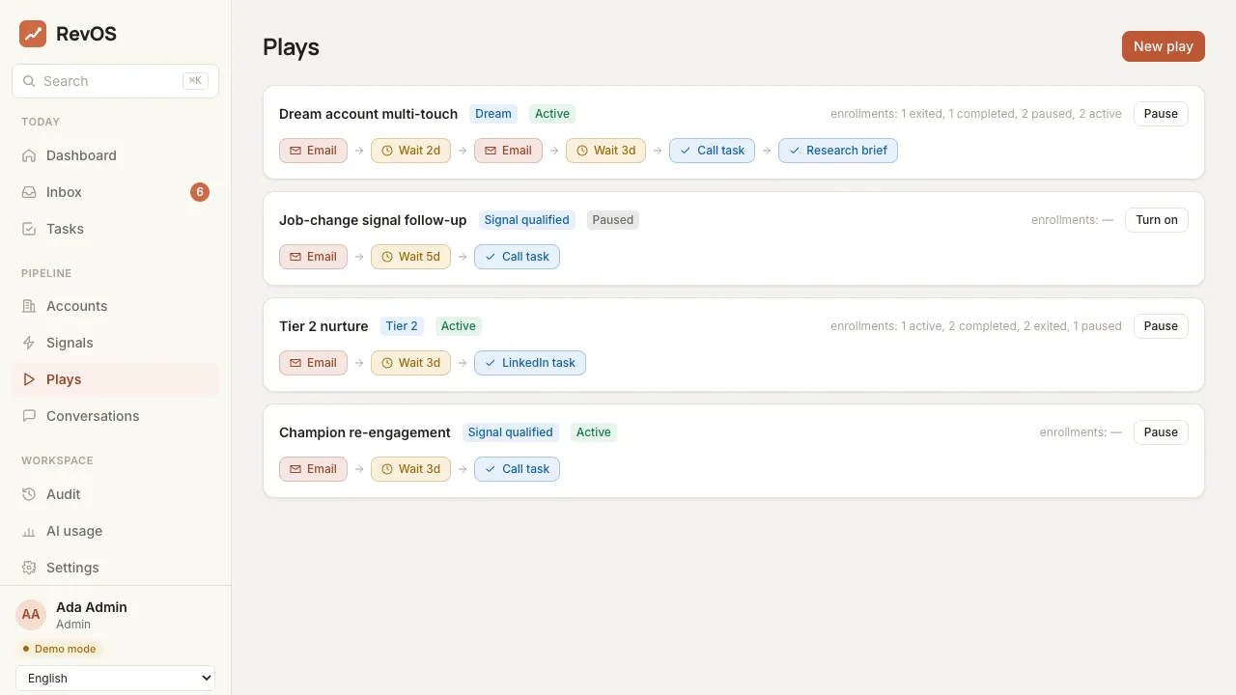Click the Dream account multi-touch title
The height and width of the screenshot is (695, 1236).
click(368, 114)
